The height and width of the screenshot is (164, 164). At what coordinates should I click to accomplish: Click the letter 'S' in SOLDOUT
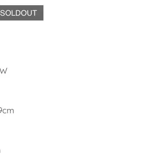pos(3,13)
